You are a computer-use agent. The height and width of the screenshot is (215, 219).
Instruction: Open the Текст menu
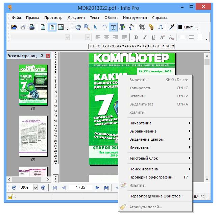pyautogui.click(x=95, y=18)
